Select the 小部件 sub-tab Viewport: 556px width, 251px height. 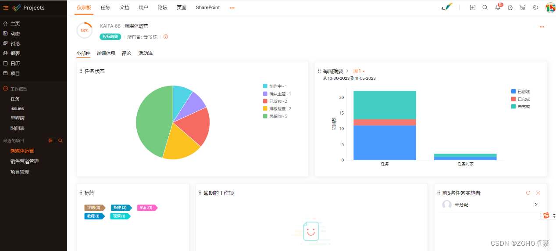(x=83, y=54)
